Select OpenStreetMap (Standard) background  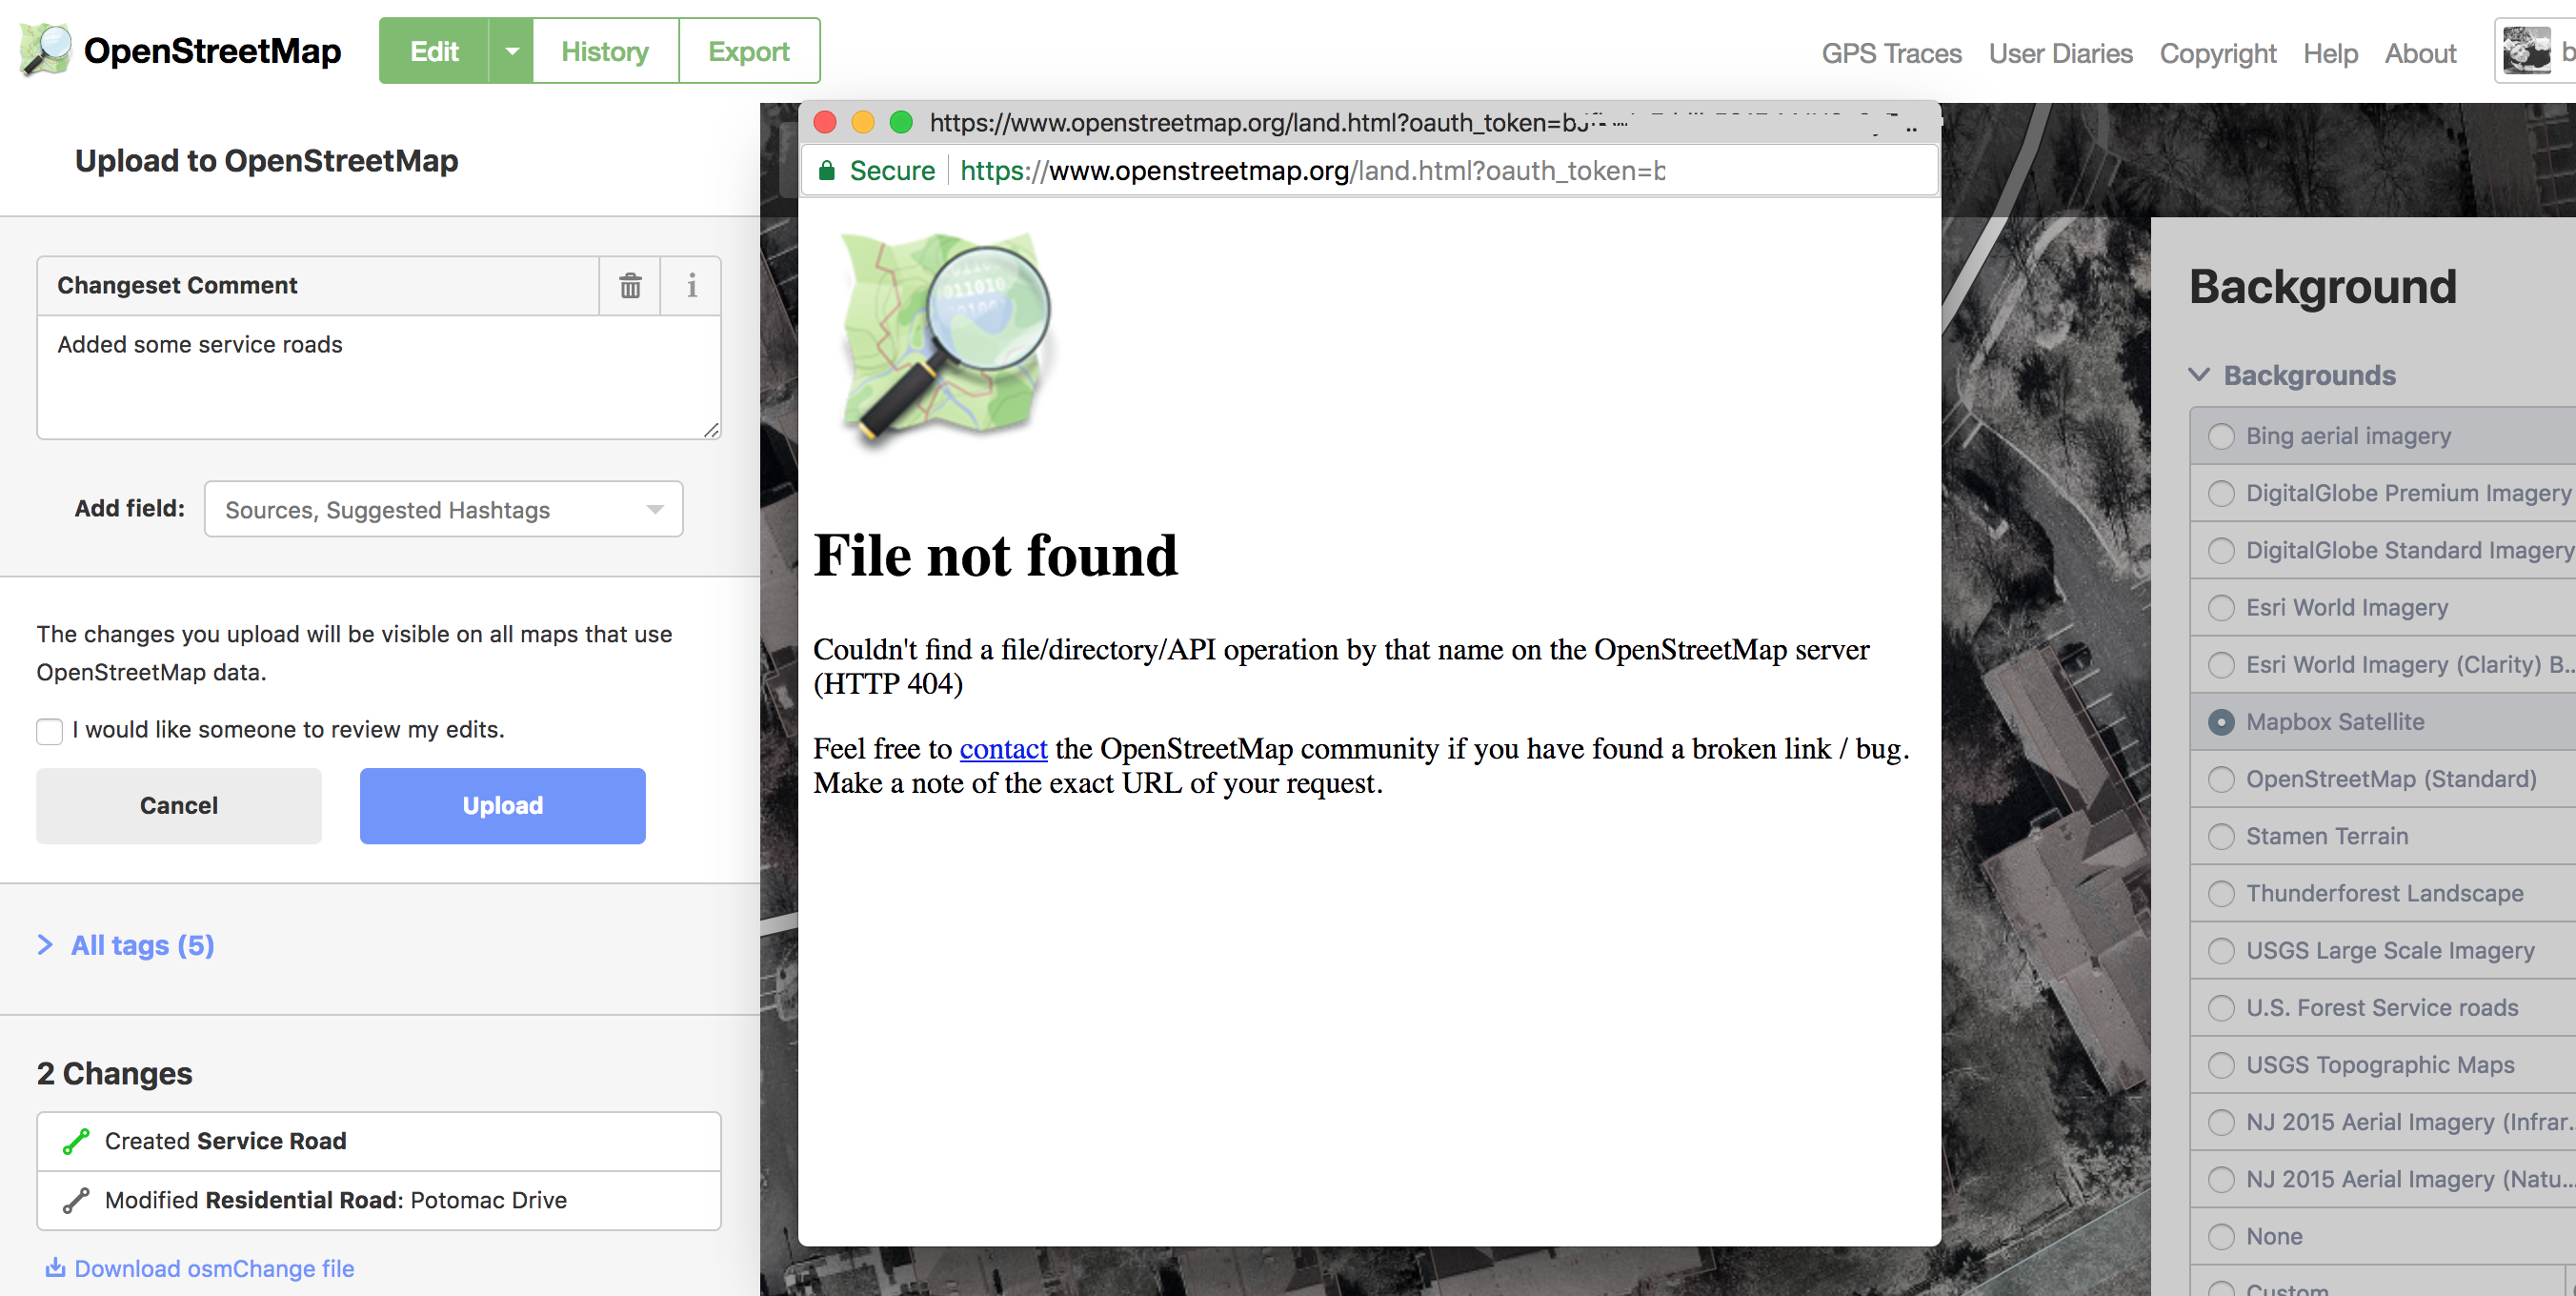click(x=2383, y=779)
